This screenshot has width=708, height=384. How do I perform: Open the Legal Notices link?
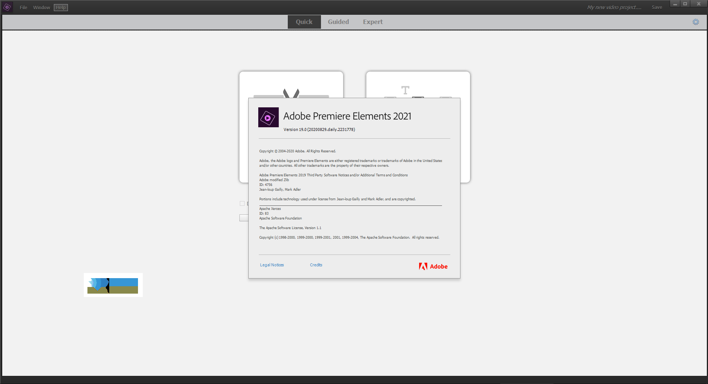(272, 265)
